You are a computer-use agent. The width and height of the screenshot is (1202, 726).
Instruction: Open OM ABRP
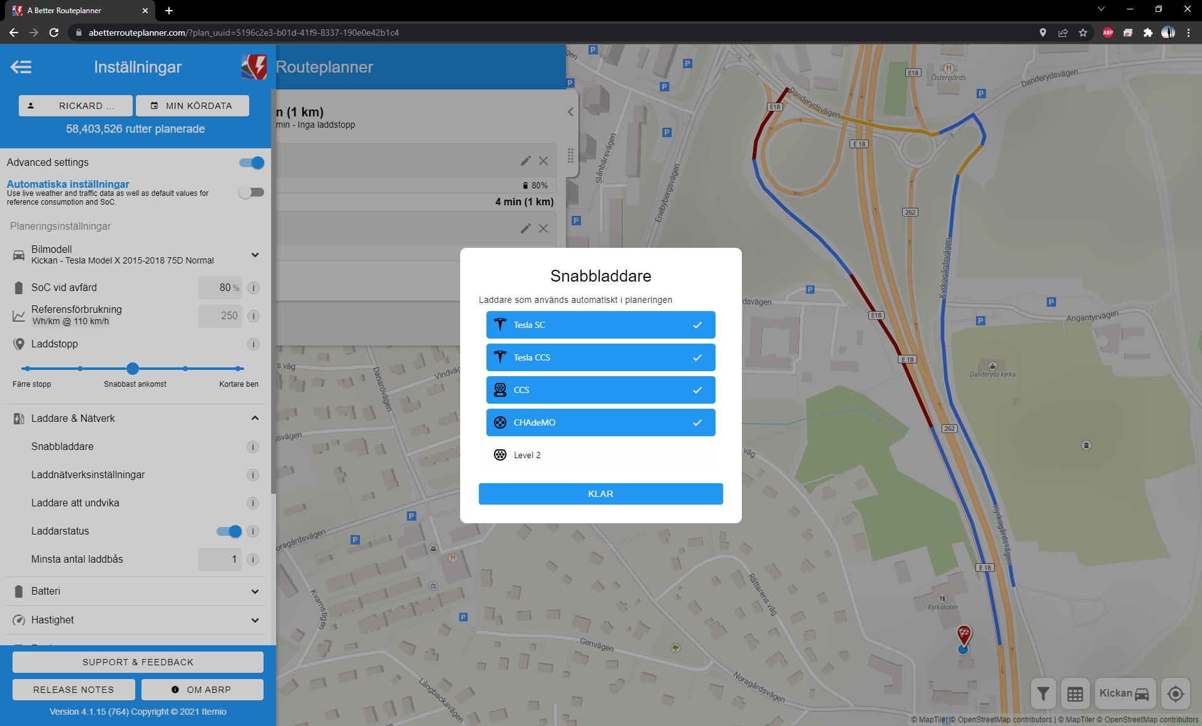[202, 690]
